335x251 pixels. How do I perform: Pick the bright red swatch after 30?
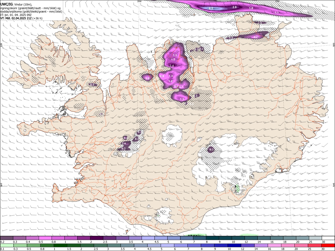pos(328,245)
